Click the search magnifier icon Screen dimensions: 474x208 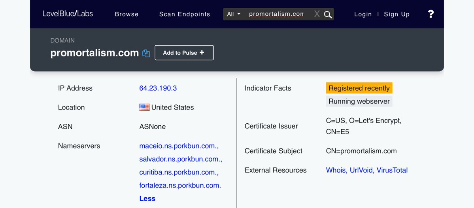(x=328, y=15)
